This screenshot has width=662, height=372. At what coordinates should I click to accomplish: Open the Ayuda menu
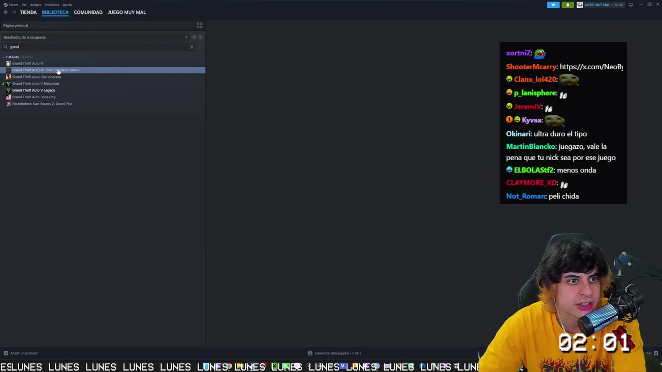67,5
